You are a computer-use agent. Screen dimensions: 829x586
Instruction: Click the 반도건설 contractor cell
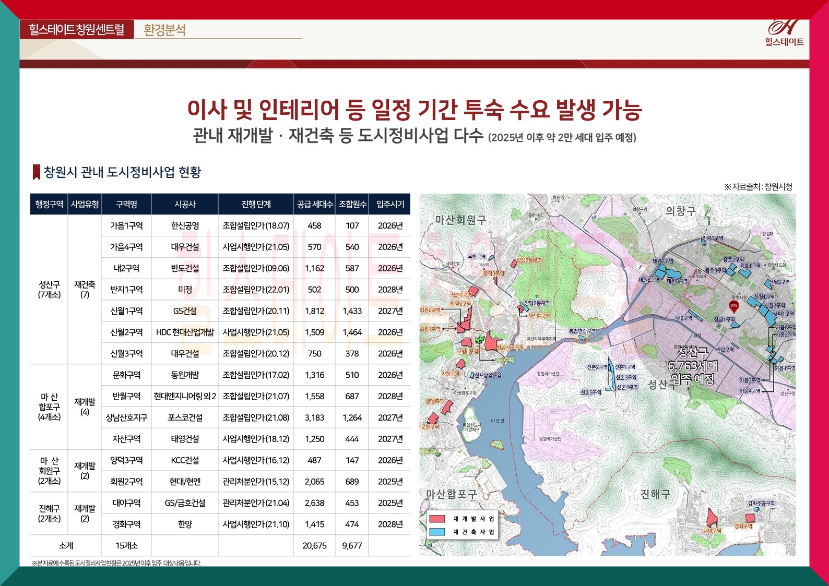(185, 268)
